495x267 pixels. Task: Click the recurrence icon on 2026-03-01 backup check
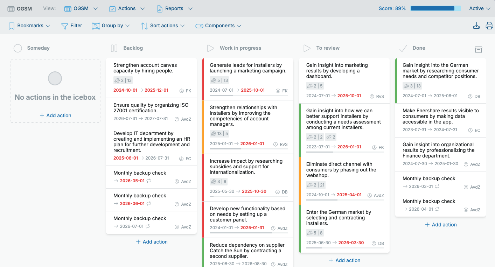(x=437, y=187)
